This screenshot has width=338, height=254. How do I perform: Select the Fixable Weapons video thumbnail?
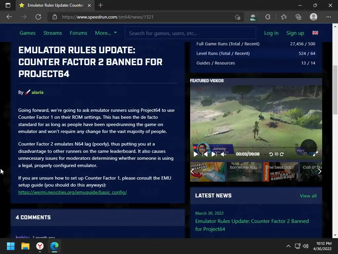coord(207,172)
